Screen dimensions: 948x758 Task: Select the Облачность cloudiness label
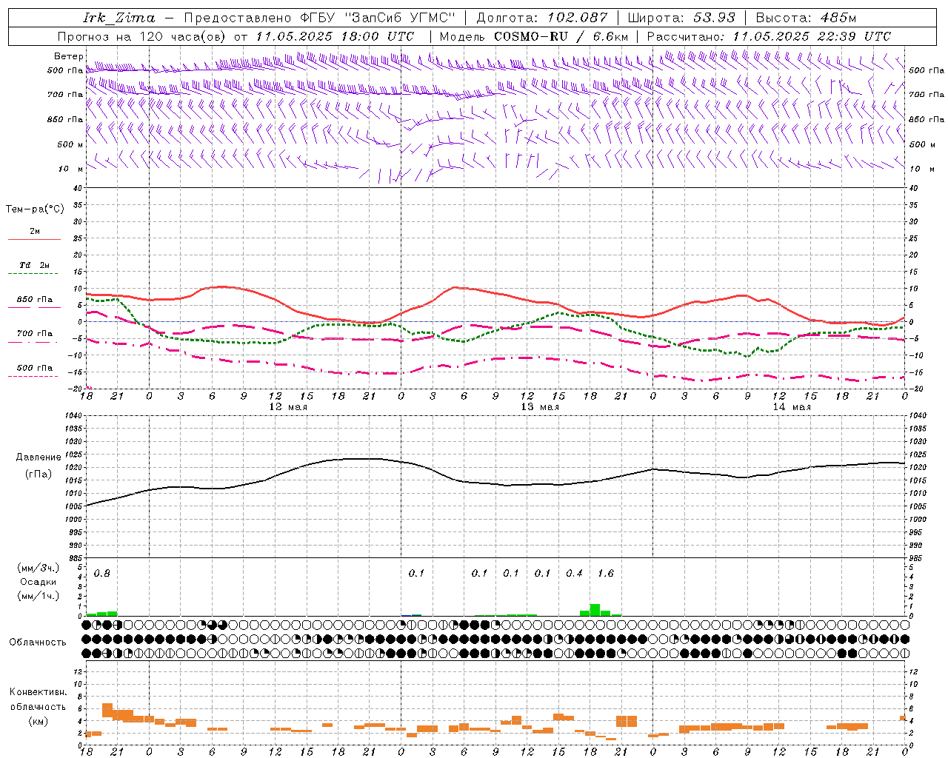(x=38, y=643)
